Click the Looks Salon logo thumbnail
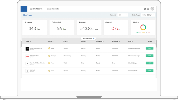 pos(27,49)
